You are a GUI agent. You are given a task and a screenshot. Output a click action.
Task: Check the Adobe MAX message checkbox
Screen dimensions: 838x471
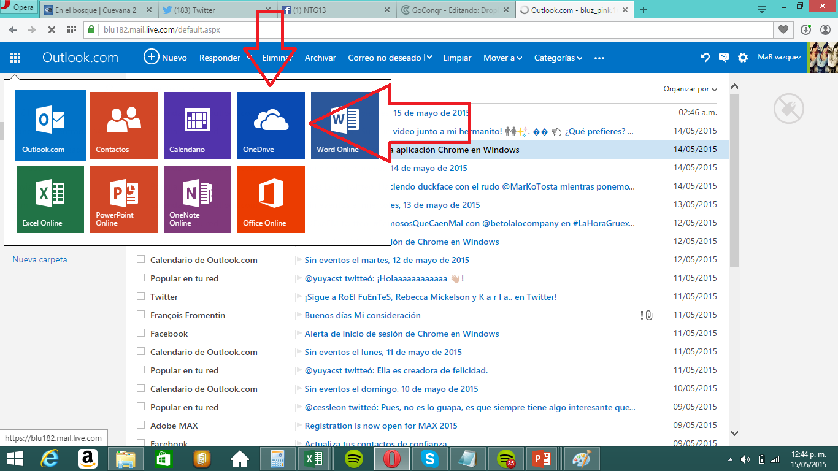(141, 426)
